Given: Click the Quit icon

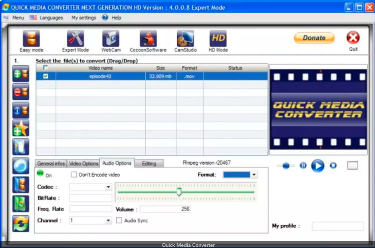Looking at the screenshot, I should 353,38.
